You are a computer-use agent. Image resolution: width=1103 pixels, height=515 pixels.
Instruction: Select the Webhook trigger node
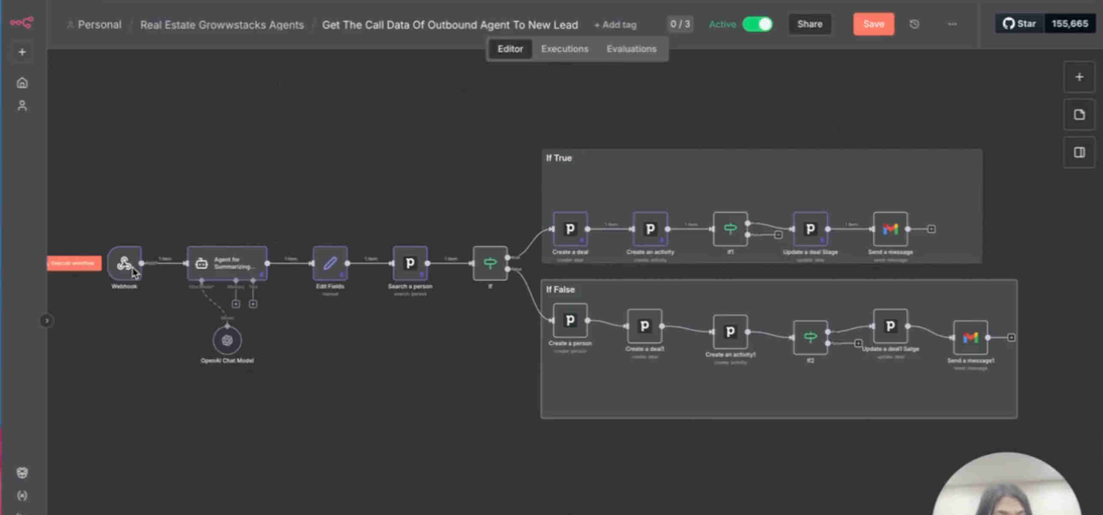pos(124,263)
